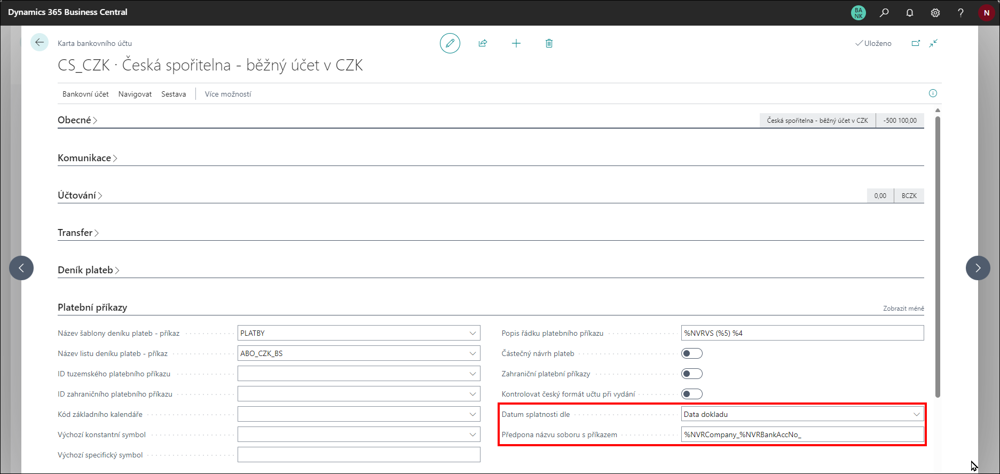
Task: Click the Popis řádku platebního příkazu field
Action: click(802, 333)
